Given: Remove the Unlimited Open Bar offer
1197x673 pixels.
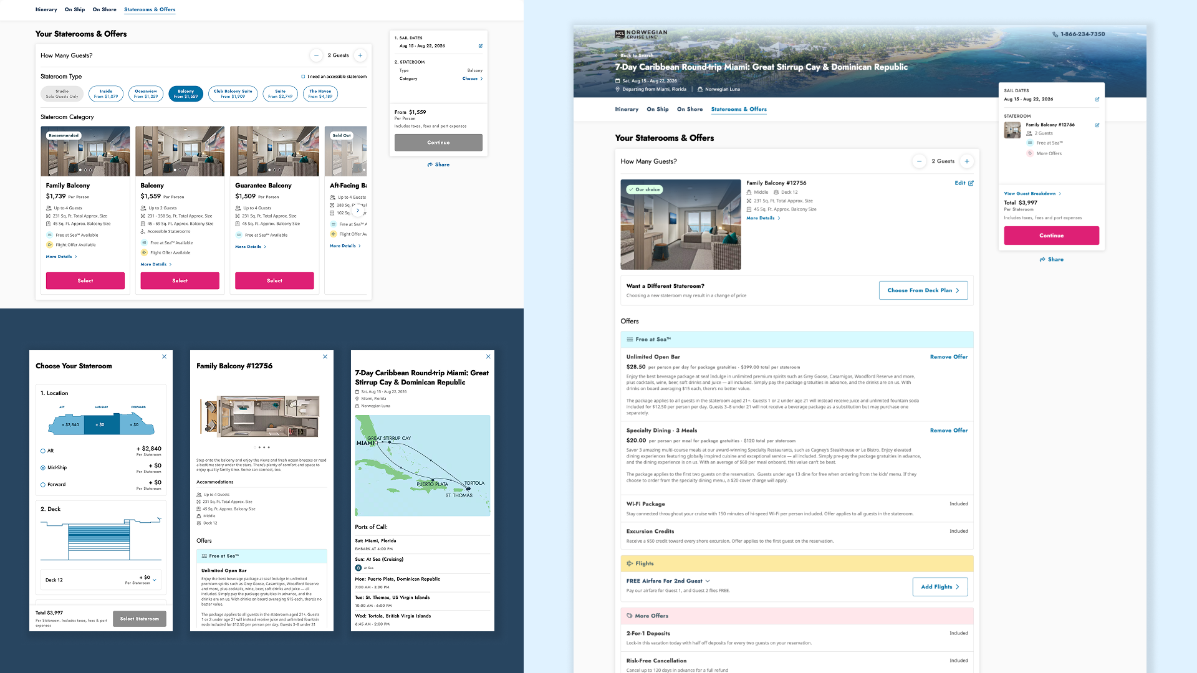Looking at the screenshot, I should 948,357.
